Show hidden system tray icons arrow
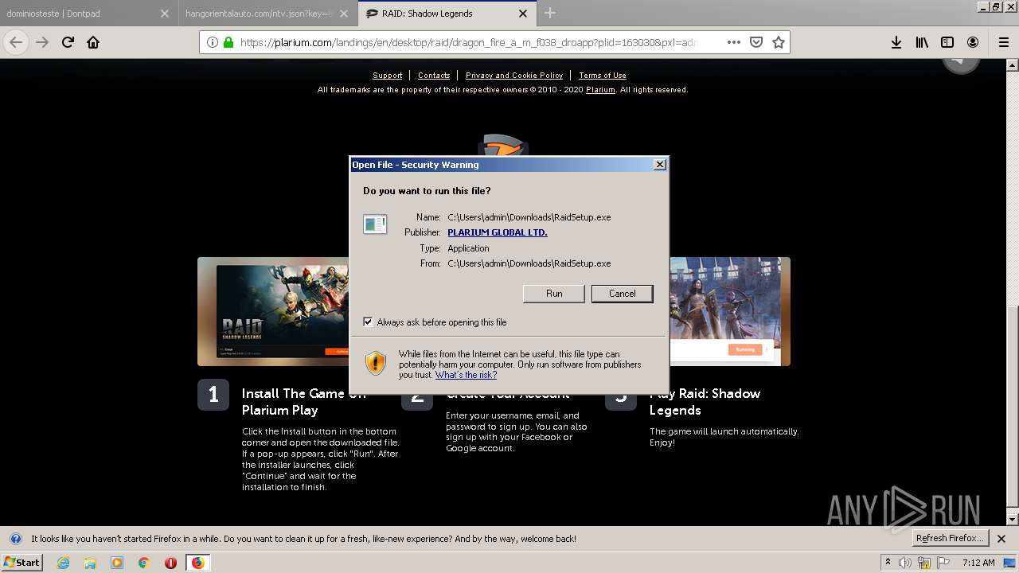Screen dimensions: 1019x573 pos(888,563)
